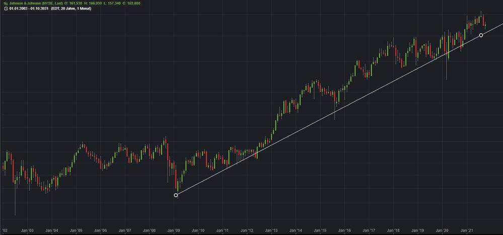
Task: Click the Jan '03 label on time axis
Action: click(27, 230)
